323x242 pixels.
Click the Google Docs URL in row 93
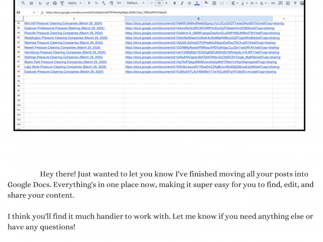(201, 72)
